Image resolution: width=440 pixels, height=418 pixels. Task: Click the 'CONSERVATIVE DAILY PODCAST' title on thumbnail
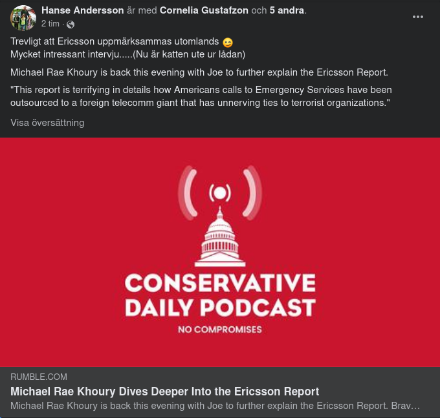220,295
